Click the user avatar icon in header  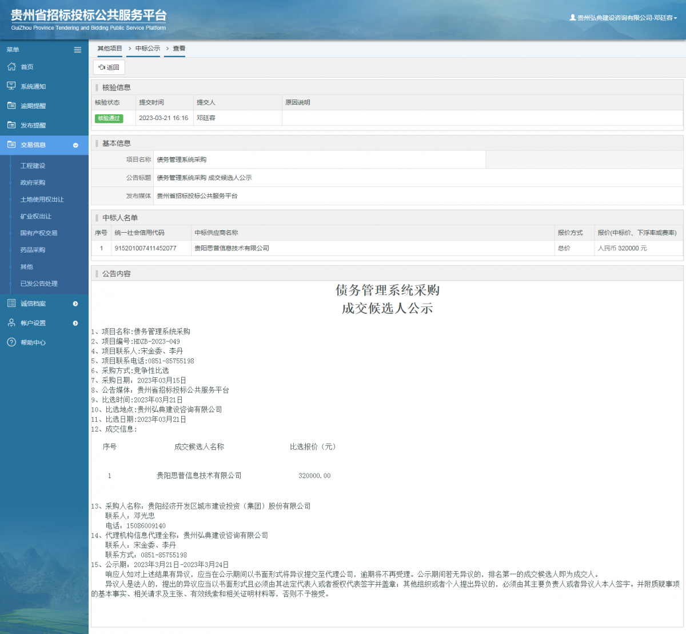[573, 18]
